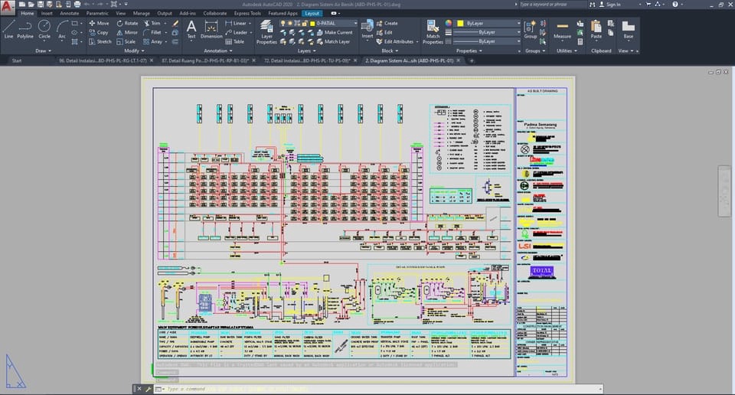Click Match Layer button
This screenshot has width=735, height=395.
pos(333,41)
